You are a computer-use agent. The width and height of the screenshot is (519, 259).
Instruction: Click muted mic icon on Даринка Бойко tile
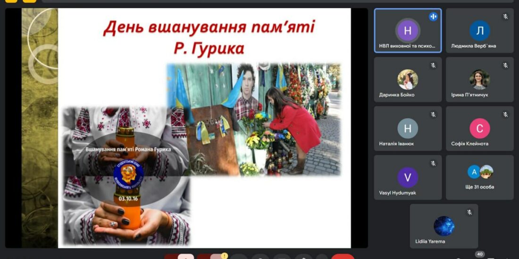[433, 65]
